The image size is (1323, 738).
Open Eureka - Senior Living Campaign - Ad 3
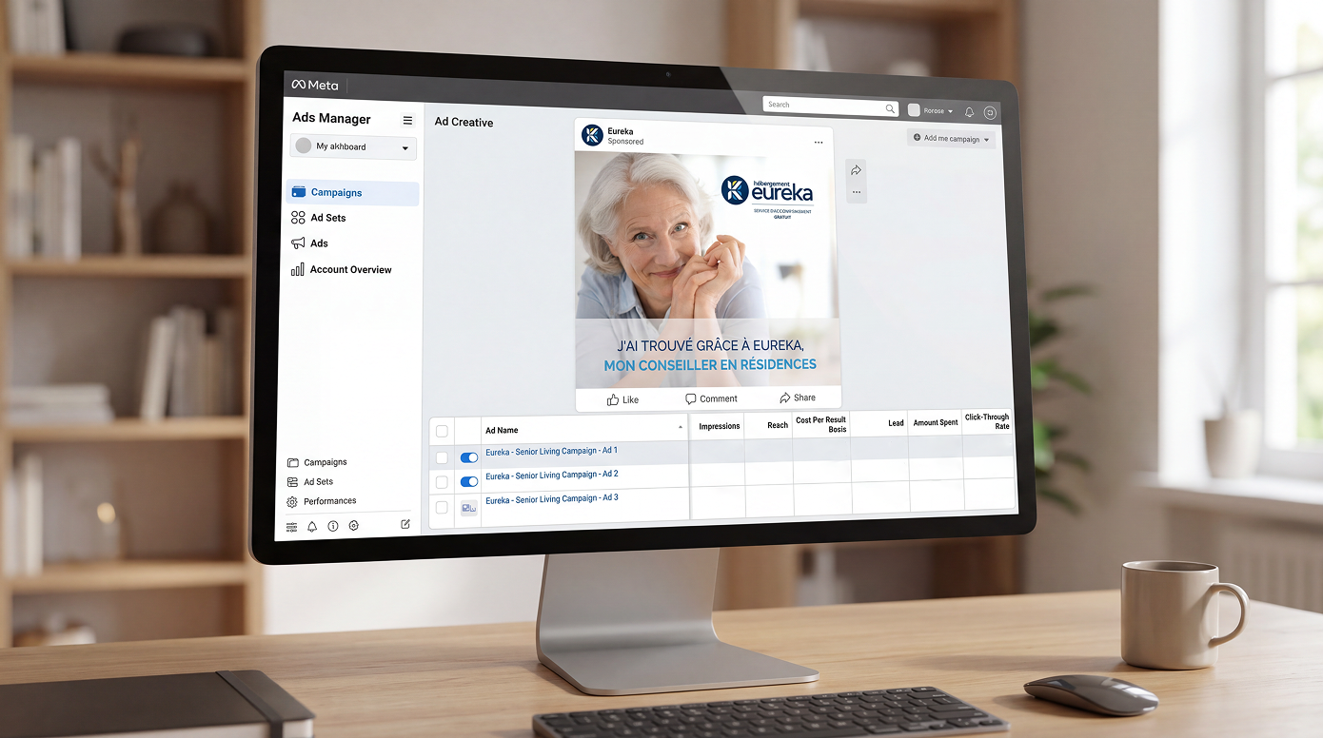pos(552,499)
